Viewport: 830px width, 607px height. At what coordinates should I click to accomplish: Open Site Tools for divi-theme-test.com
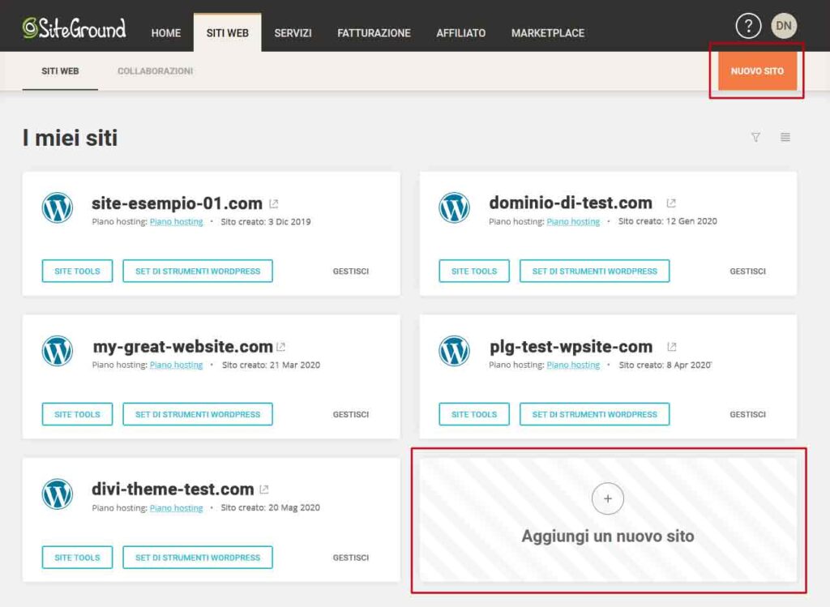coord(77,558)
